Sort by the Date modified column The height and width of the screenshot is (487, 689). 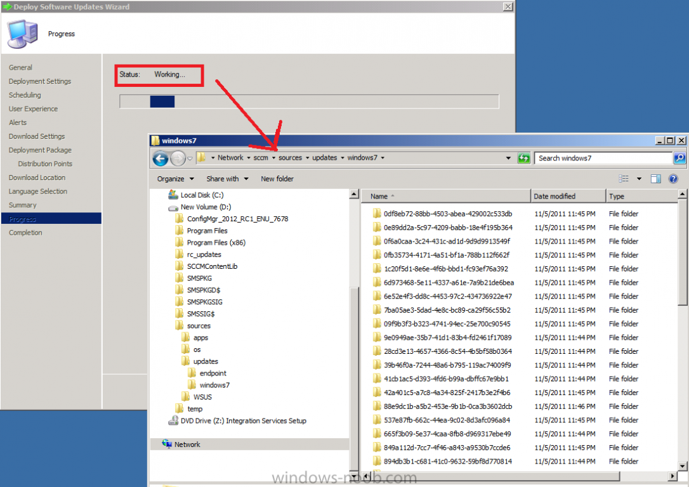pos(568,197)
